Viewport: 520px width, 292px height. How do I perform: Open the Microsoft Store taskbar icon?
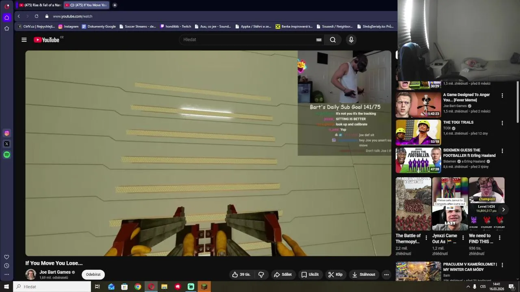(x=124, y=287)
